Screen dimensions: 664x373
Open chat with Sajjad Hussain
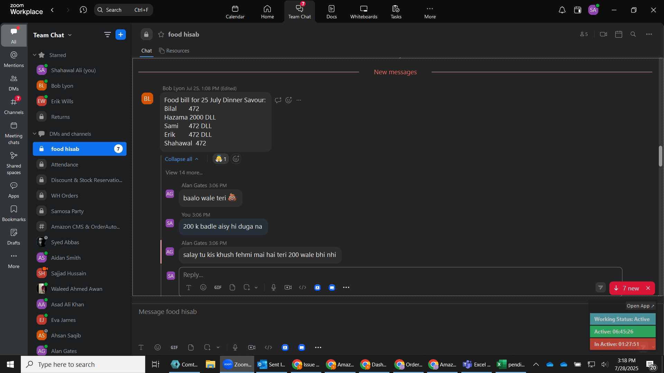(80, 273)
